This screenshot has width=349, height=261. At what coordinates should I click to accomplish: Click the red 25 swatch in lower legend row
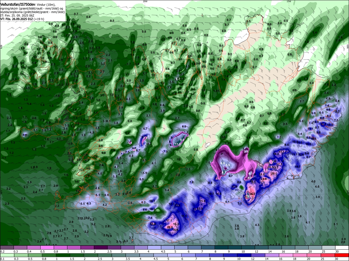tap(328, 255)
